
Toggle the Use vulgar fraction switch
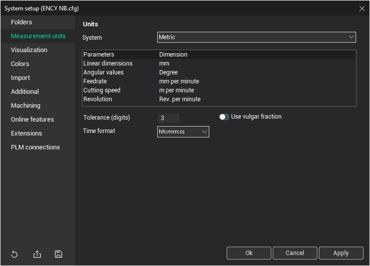(x=224, y=117)
